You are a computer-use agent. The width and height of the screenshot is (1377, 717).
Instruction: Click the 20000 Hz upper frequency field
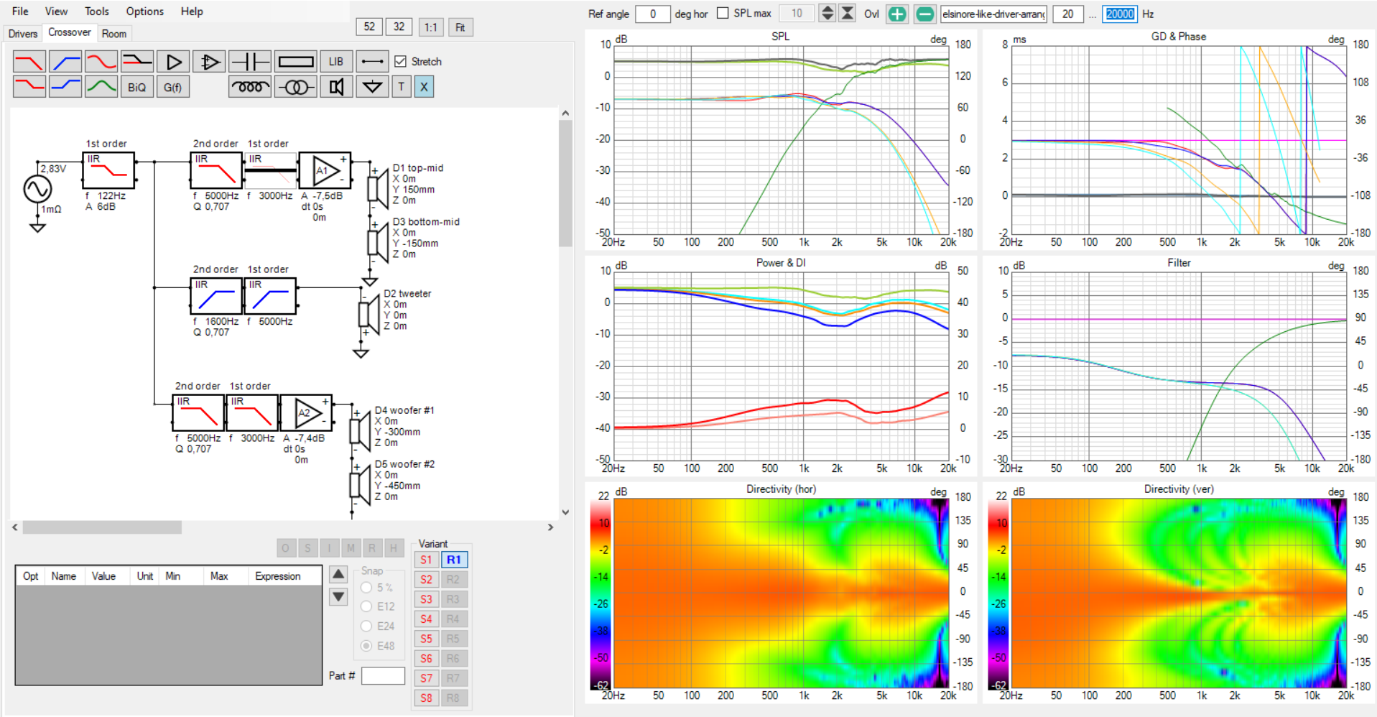point(1120,14)
